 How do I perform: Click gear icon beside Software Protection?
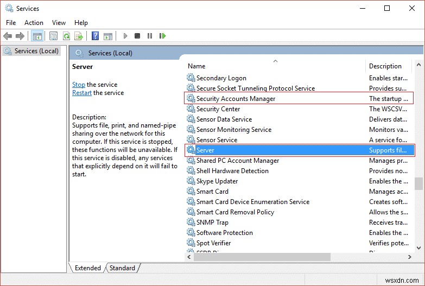point(191,232)
